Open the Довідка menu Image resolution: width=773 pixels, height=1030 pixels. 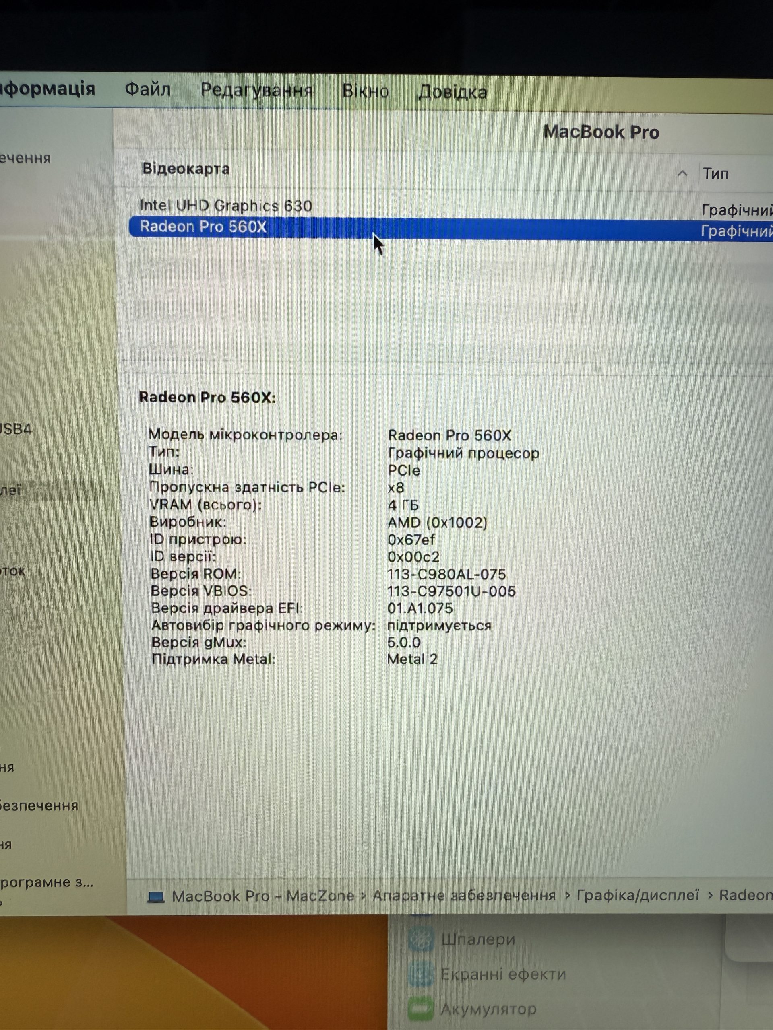click(x=453, y=92)
